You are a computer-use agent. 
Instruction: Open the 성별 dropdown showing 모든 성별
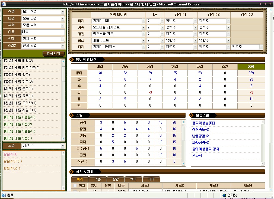coord(63,12)
